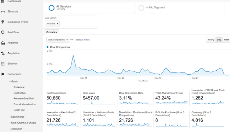230x132 pixels.
Task: Click the Select a metric link
Action: 83,40
